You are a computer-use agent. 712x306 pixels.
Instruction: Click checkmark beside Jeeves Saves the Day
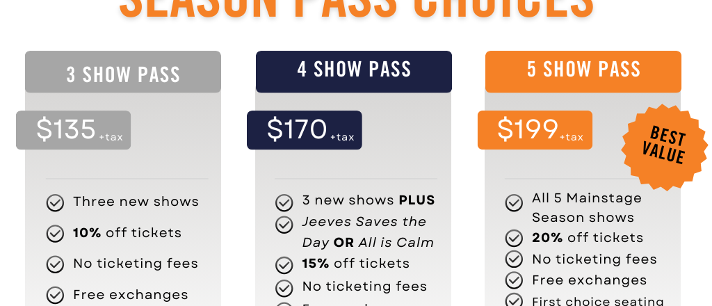[x=284, y=224]
